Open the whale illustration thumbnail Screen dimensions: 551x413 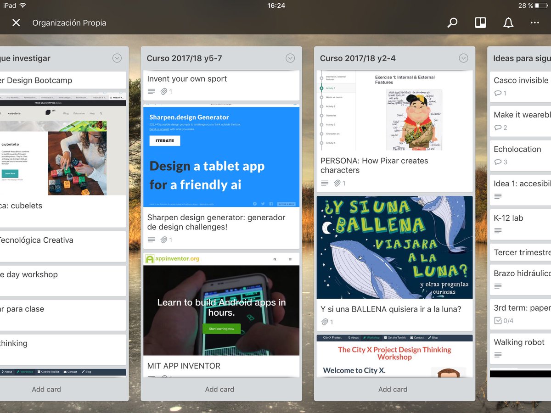click(x=394, y=247)
